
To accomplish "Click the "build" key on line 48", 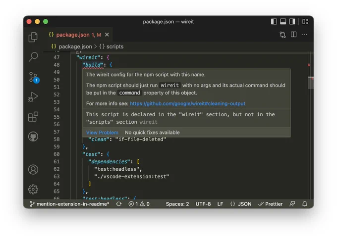I will click(x=93, y=65).
